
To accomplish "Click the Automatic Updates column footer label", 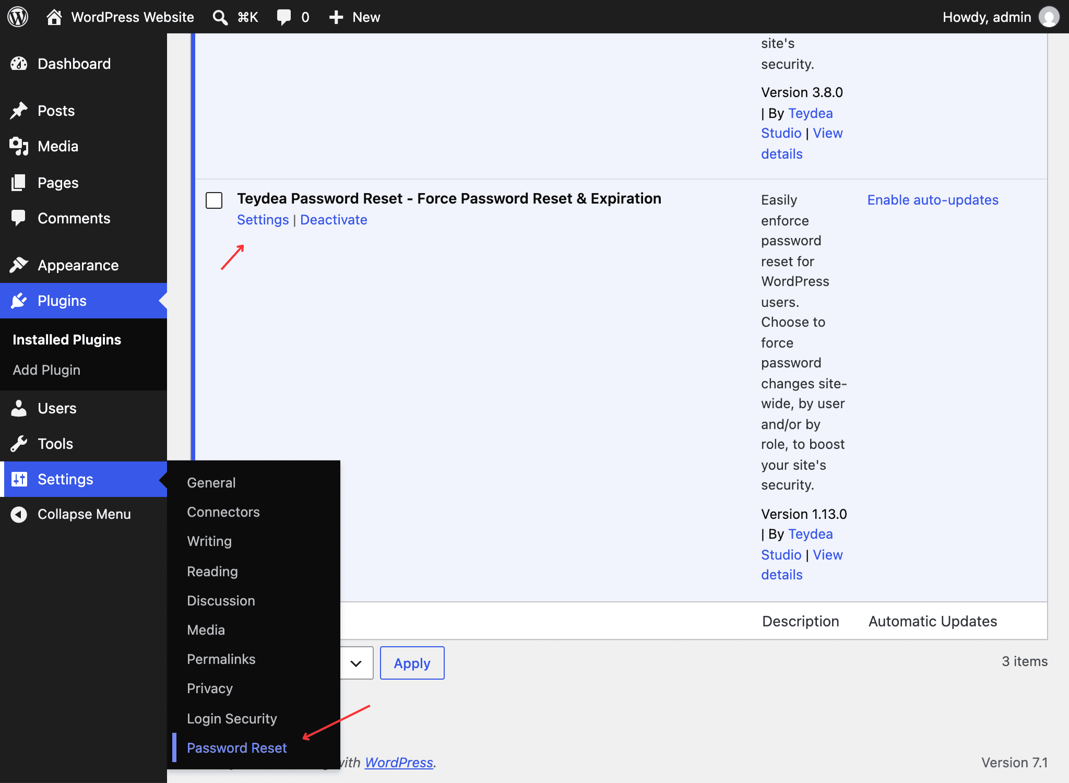I will [x=933, y=621].
